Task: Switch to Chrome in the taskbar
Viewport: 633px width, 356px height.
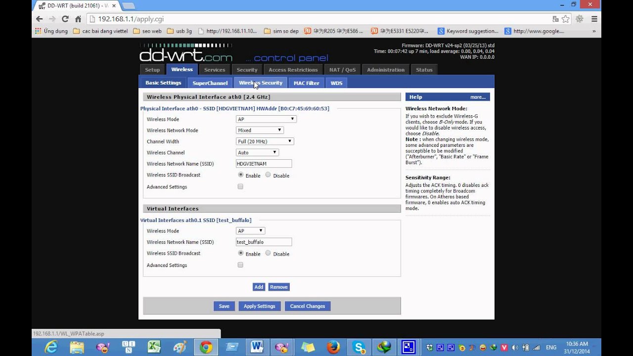Action: [206, 347]
